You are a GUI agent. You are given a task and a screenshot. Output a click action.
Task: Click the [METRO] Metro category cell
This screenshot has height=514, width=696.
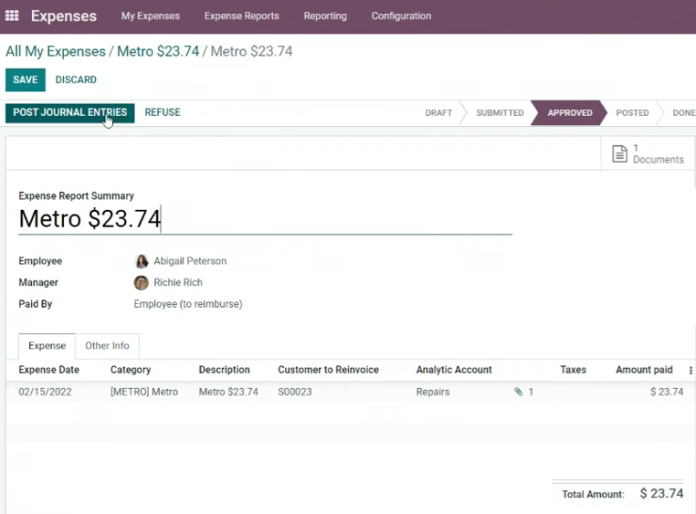pos(144,392)
